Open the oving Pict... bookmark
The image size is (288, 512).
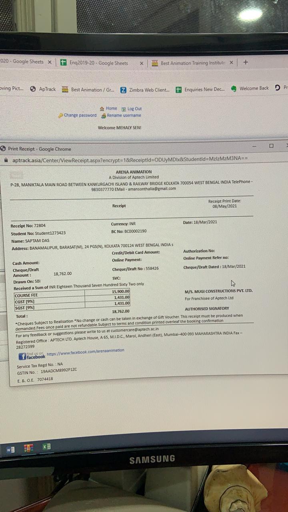(12, 88)
